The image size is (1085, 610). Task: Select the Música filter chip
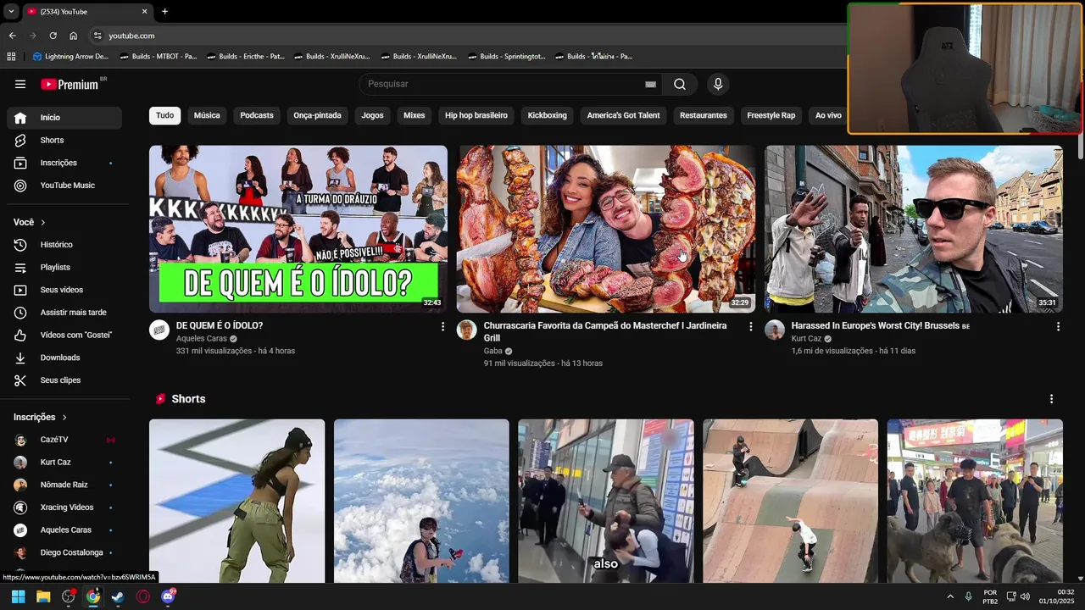207,115
